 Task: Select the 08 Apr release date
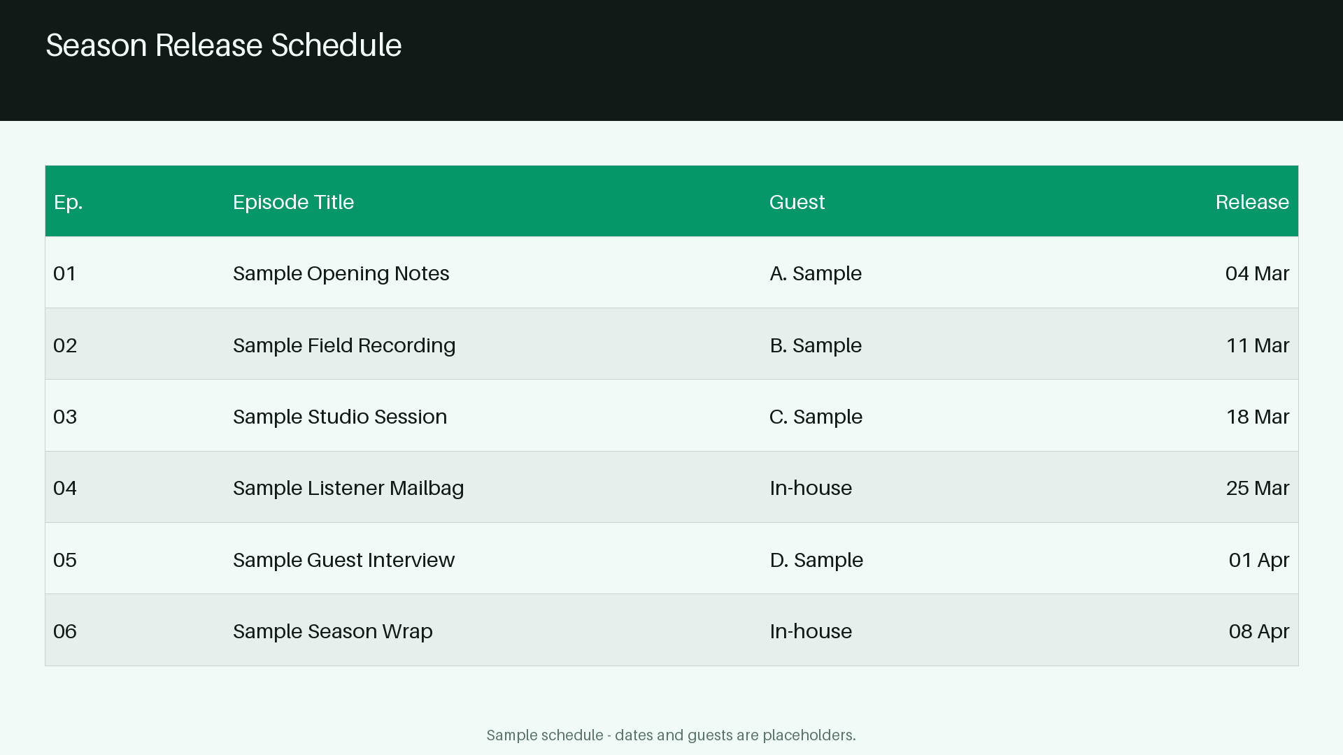click(1259, 632)
